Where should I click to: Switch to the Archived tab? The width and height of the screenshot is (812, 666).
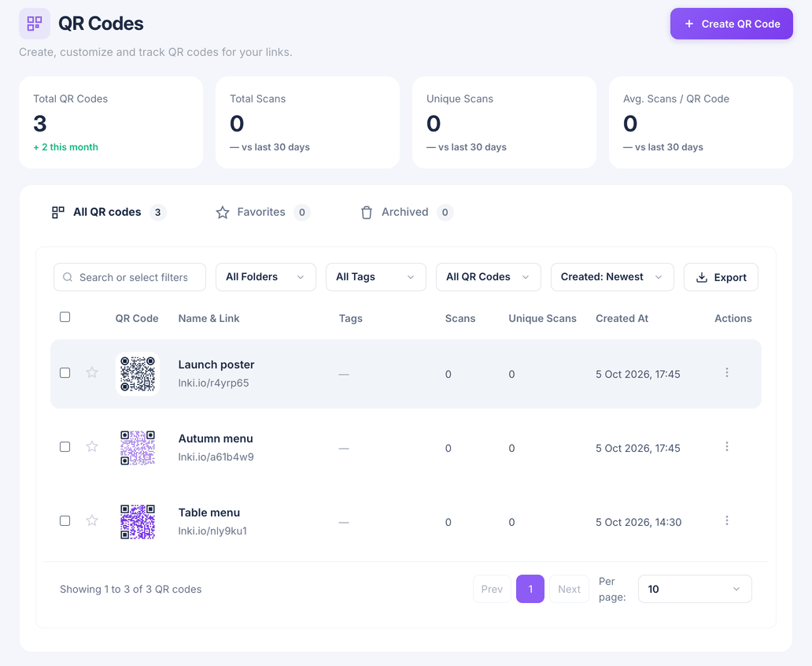tap(407, 213)
